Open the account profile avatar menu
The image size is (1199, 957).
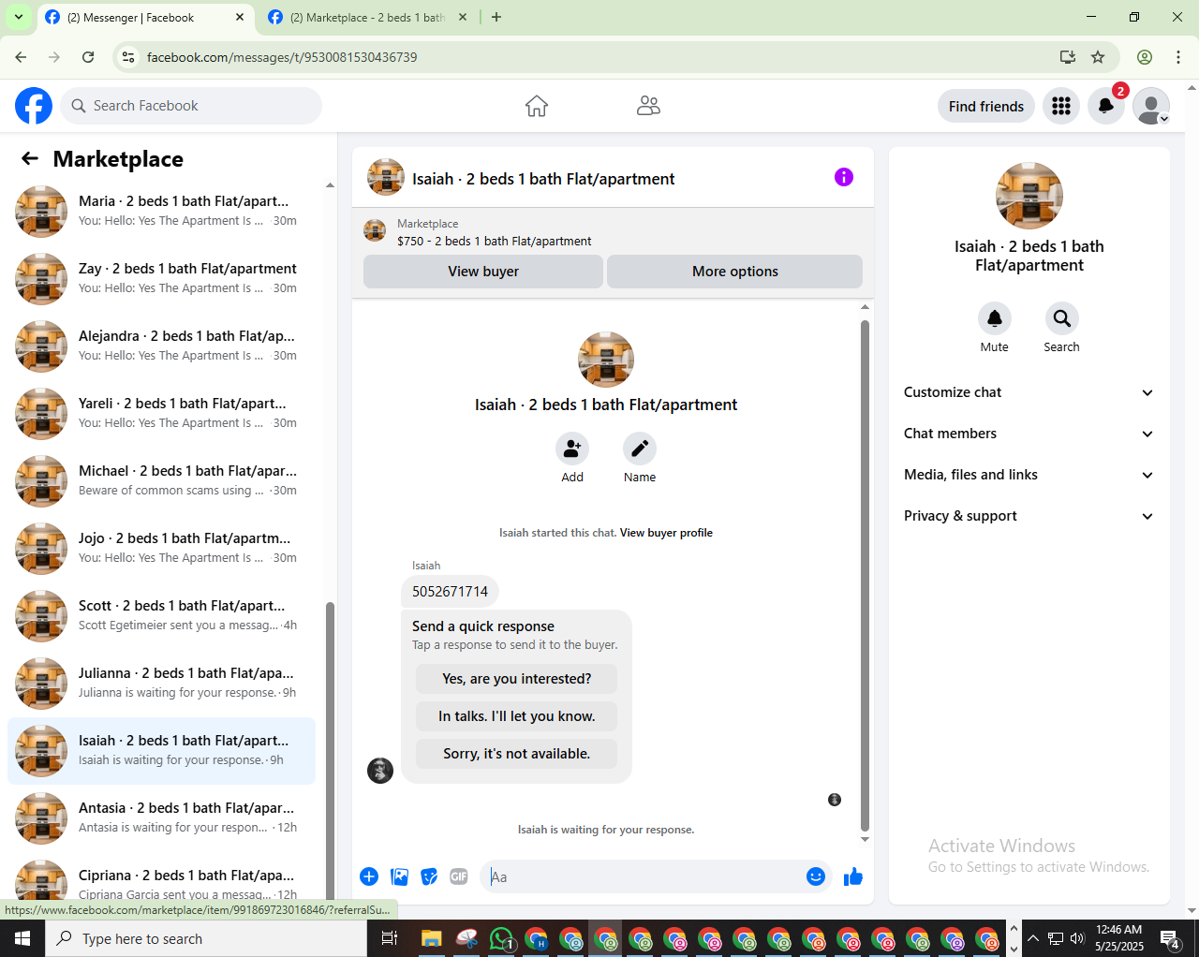[1151, 106]
